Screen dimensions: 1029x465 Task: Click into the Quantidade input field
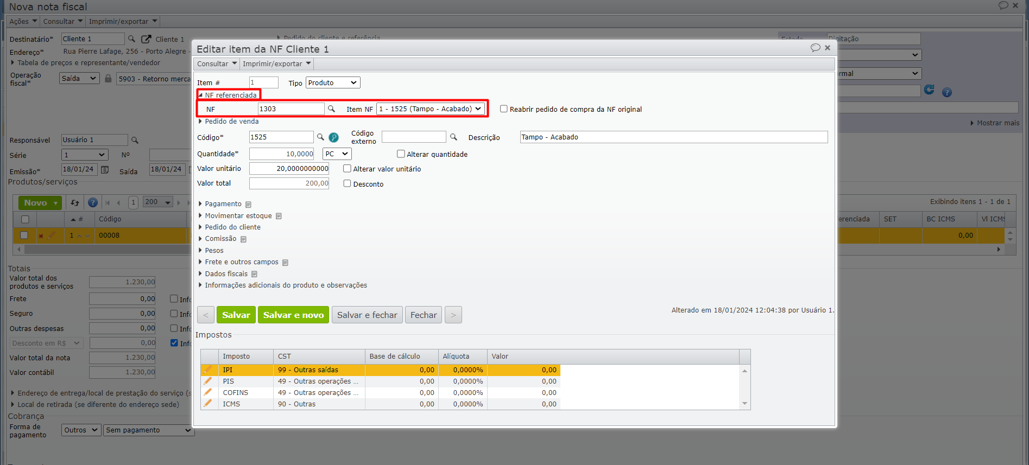[282, 154]
